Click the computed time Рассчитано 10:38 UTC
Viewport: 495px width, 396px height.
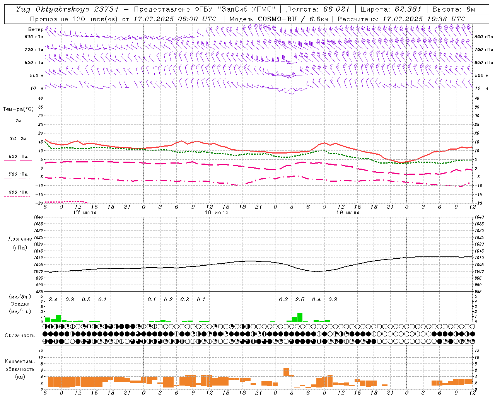tap(401, 19)
